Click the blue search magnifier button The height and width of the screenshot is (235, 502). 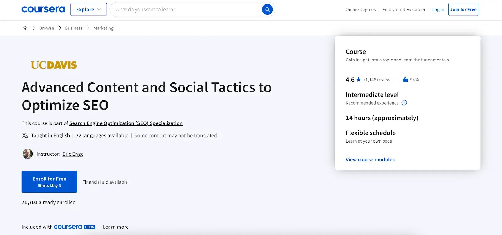(267, 9)
